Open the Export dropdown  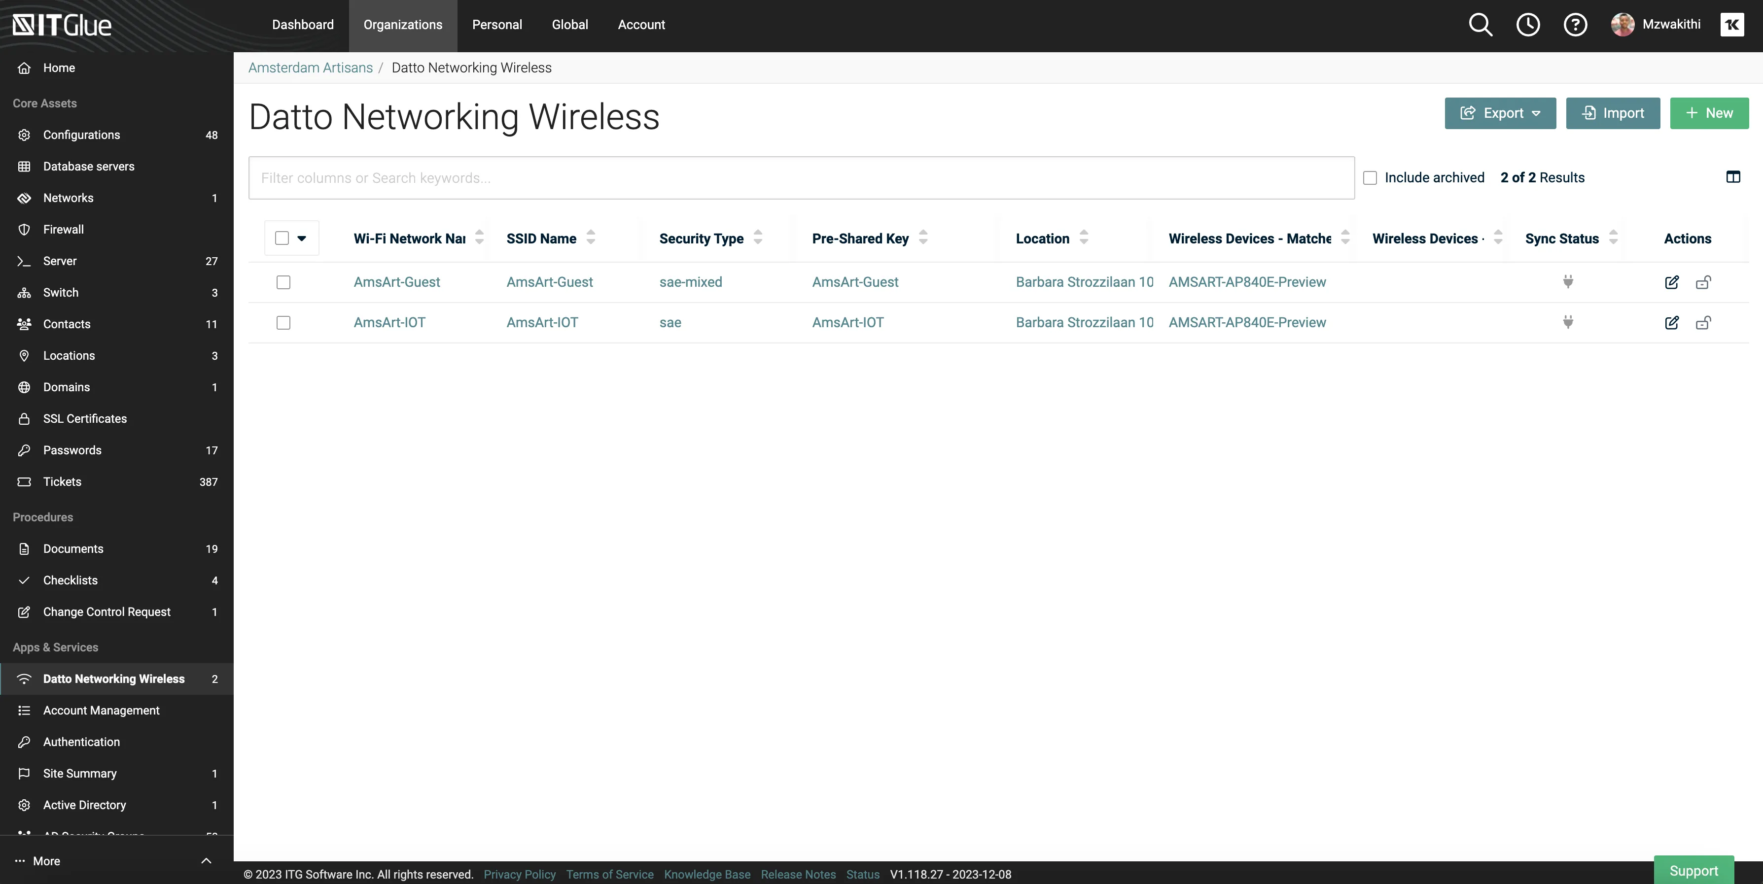tap(1500, 113)
